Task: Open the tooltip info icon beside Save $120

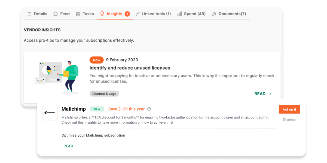Action: point(149,109)
